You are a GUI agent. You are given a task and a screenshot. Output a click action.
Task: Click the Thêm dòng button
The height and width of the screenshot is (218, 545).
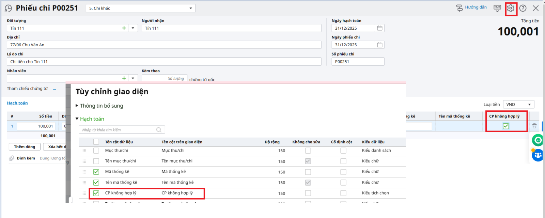(x=25, y=147)
